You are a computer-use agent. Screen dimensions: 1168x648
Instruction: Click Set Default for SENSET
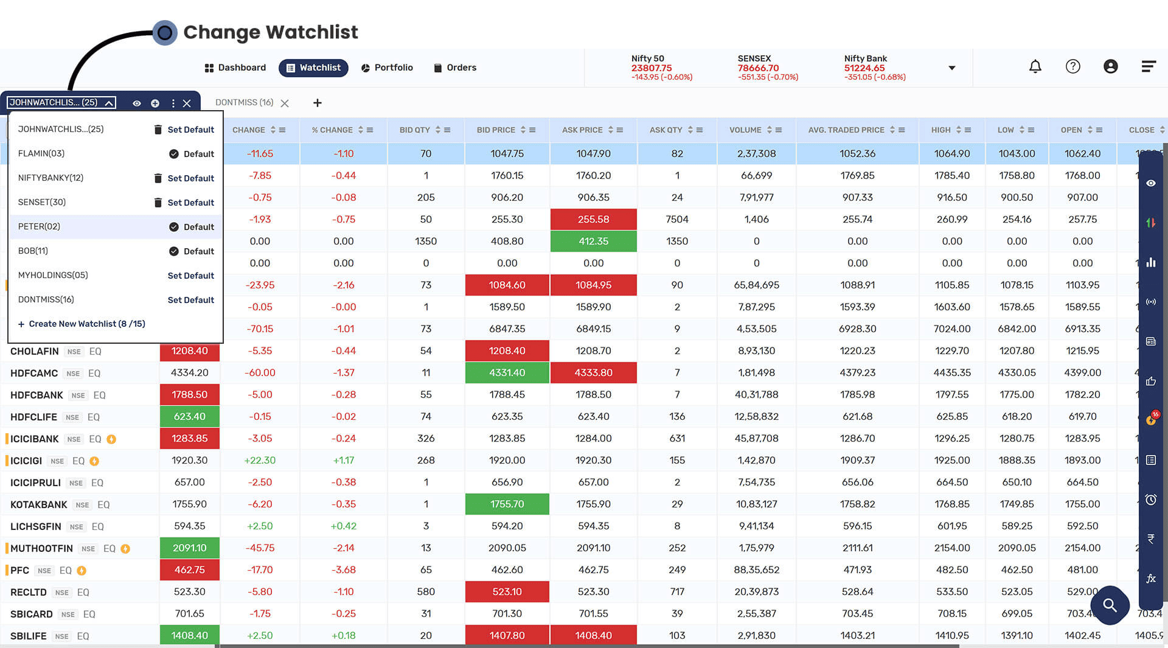coord(191,203)
